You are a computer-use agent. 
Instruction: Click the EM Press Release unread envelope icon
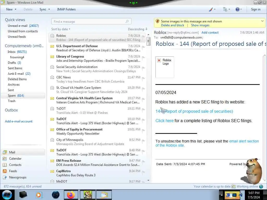click(52, 161)
